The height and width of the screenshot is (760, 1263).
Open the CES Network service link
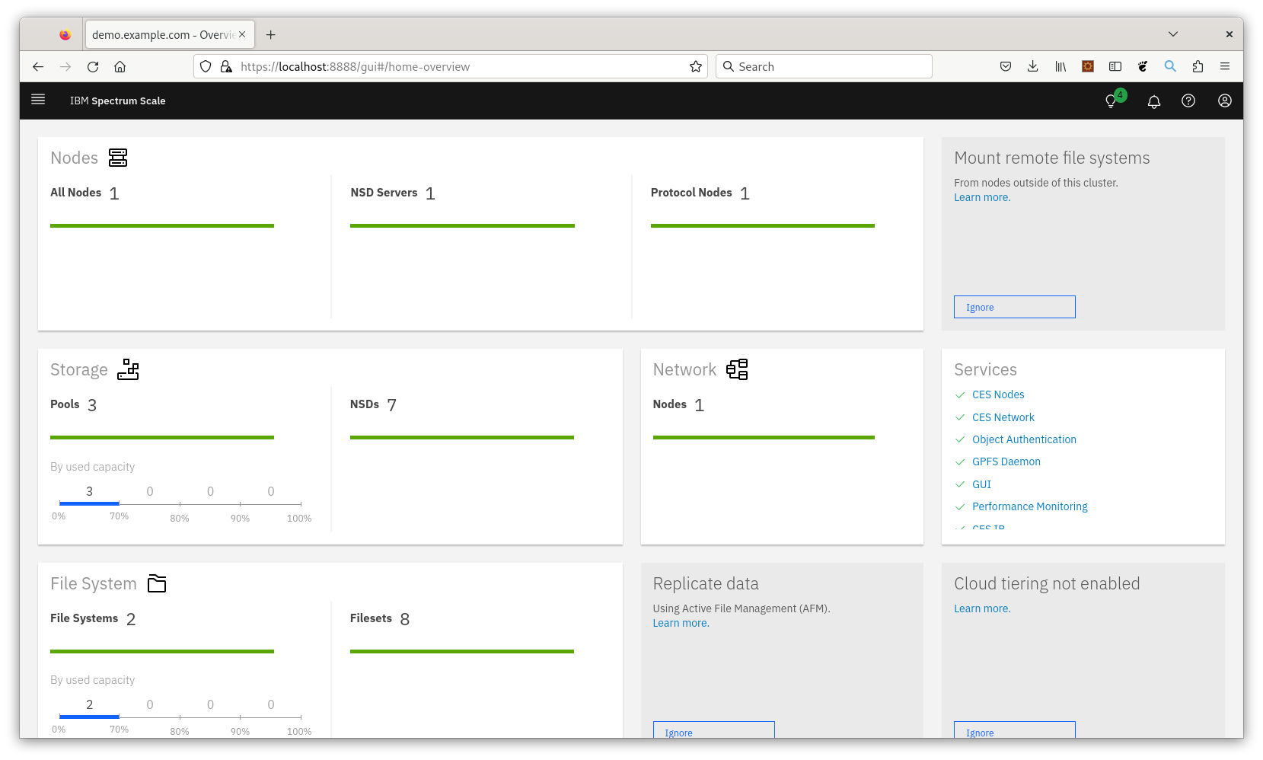pos(1003,417)
